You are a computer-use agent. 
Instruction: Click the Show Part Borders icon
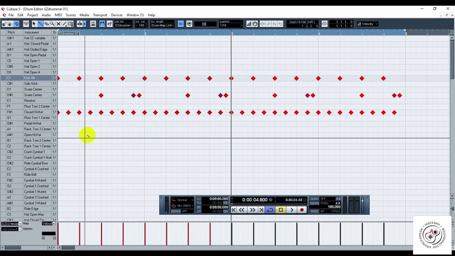coord(102,24)
